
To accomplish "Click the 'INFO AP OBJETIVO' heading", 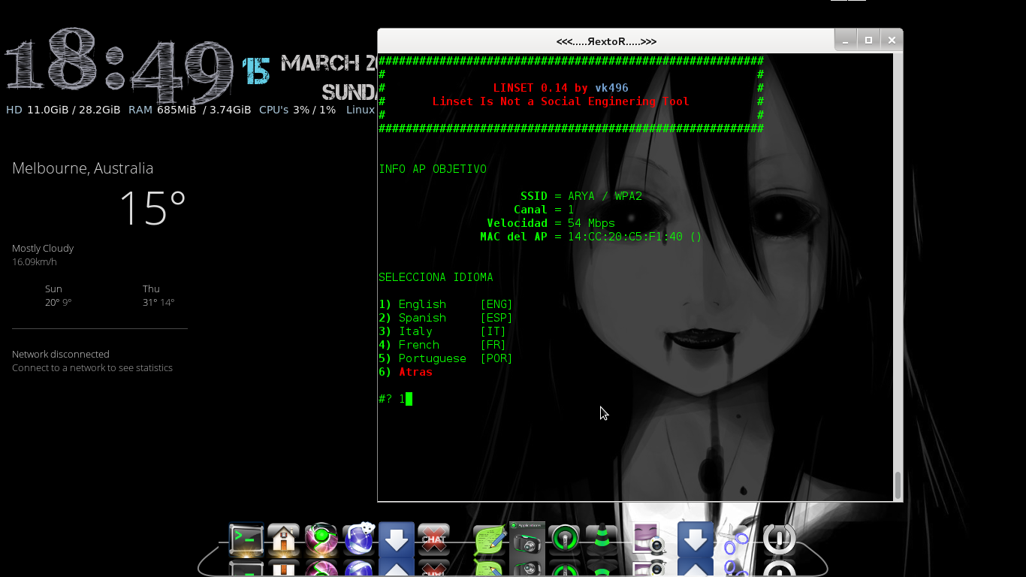I will click(x=433, y=169).
